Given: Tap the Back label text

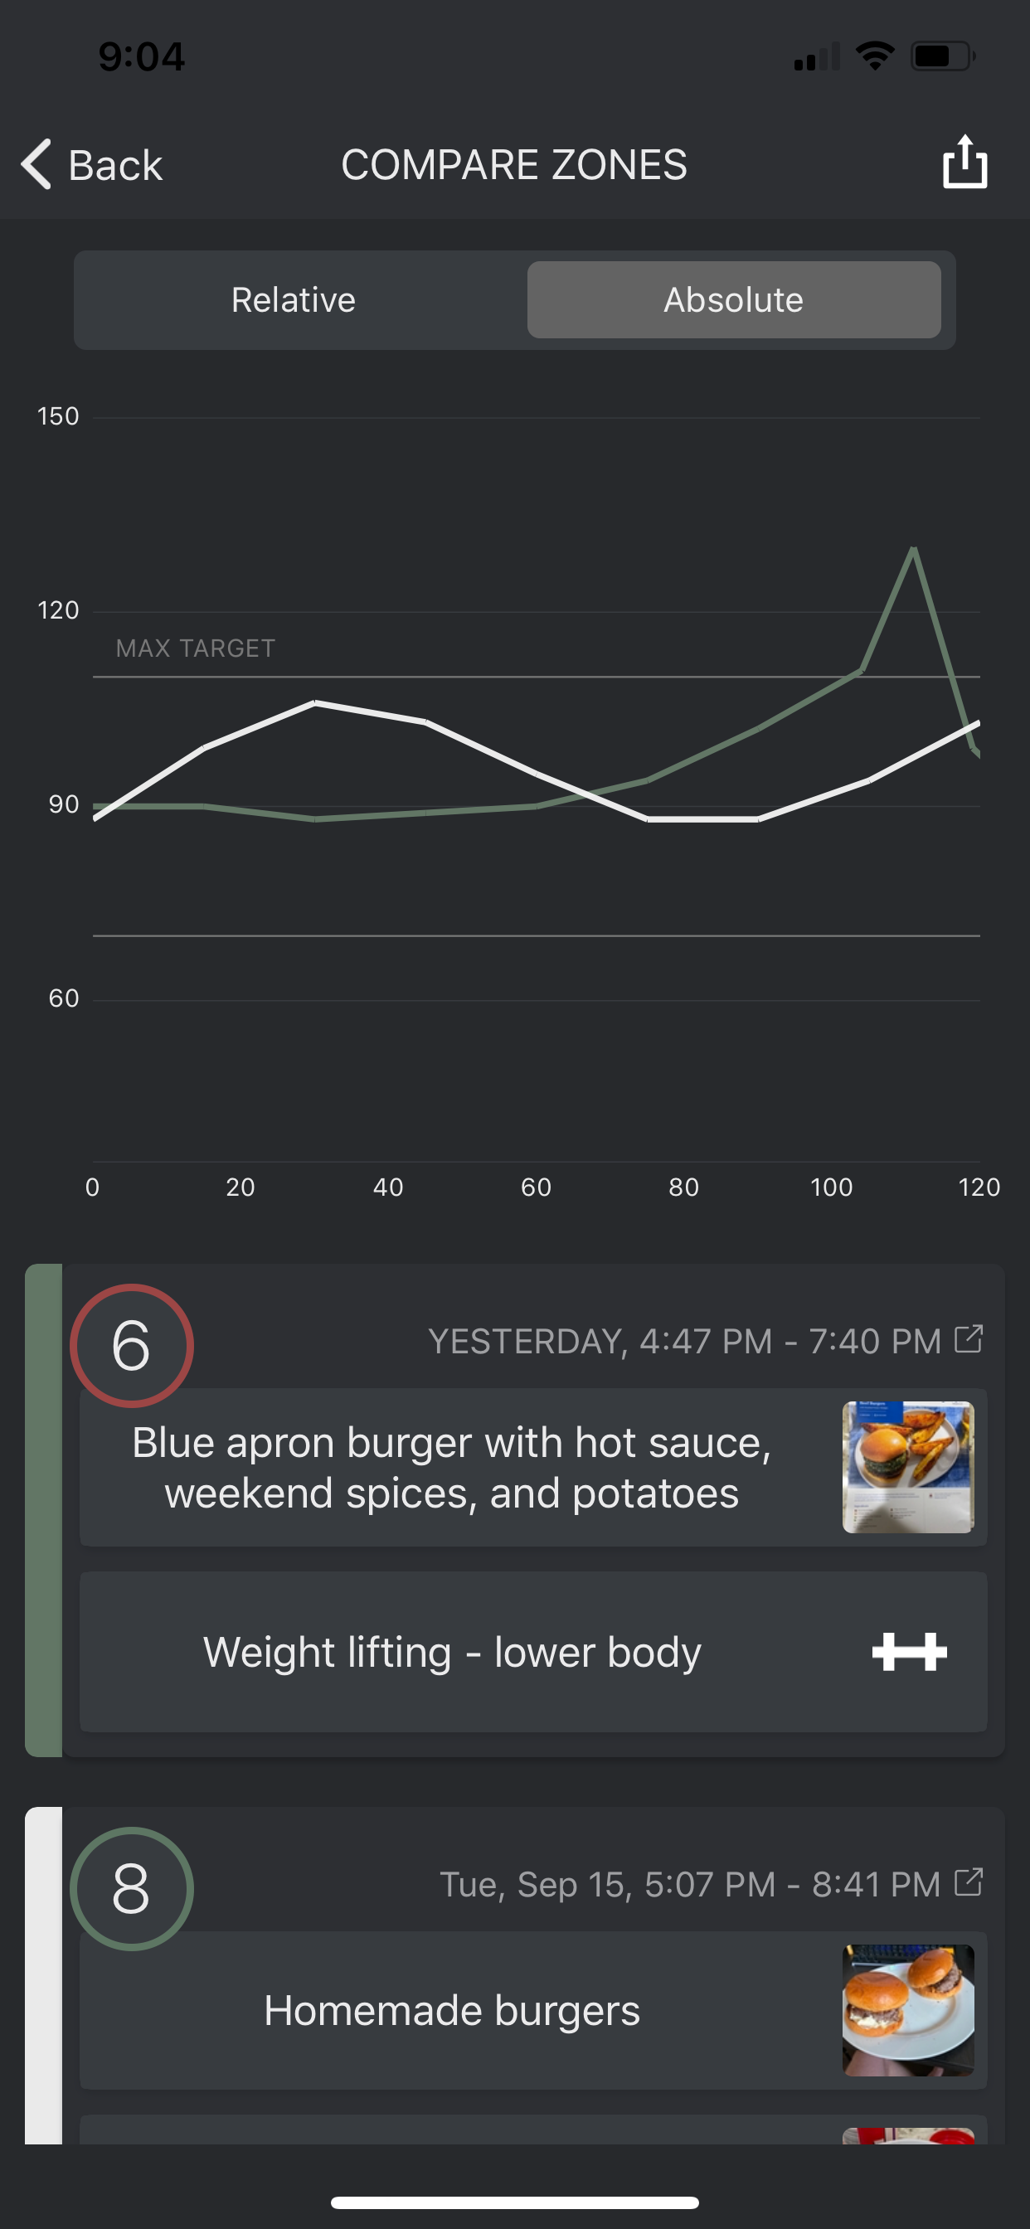Looking at the screenshot, I should (115, 165).
